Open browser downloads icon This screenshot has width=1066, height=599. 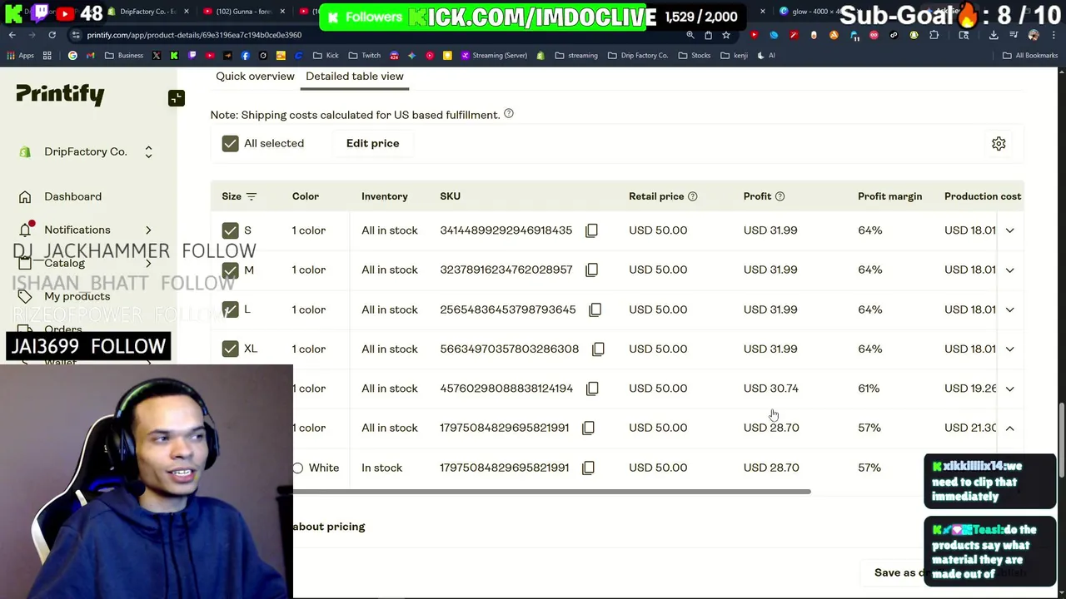click(994, 35)
